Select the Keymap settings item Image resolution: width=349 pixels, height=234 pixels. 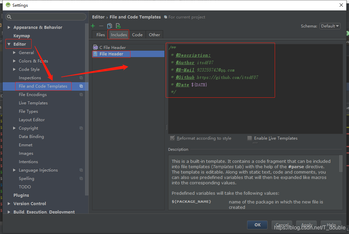point(22,36)
